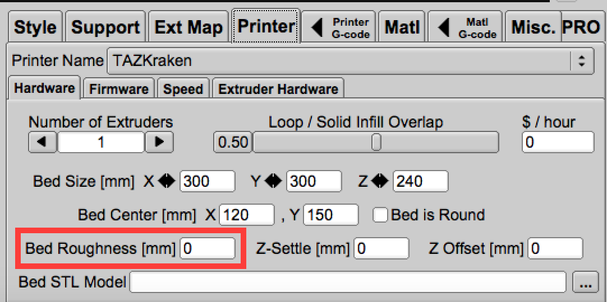607x302 pixels.
Task: Decrease number of extruders with left arrow
Action: (x=42, y=142)
